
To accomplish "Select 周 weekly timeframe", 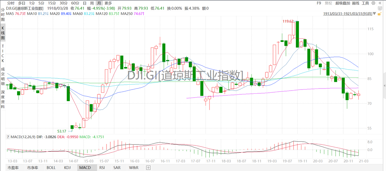I will pos(92,3).
